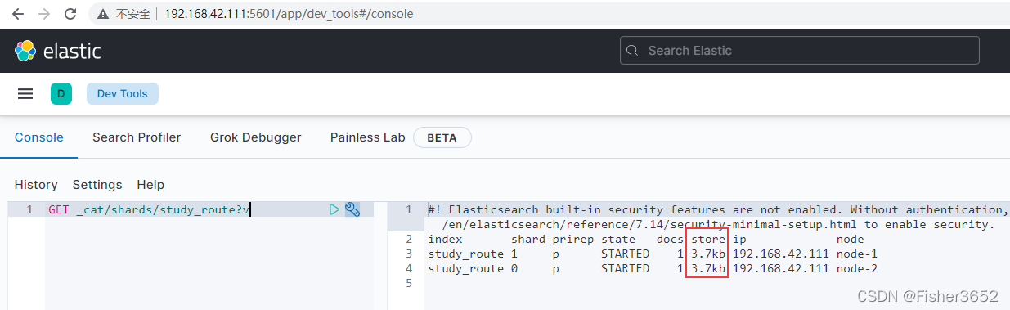
Task: Open the Painless Lab tab
Action: tap(367, 137)
